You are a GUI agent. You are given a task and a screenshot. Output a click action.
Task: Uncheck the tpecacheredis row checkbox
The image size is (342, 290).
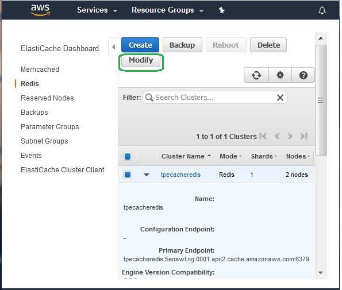[x=128, y=175]
